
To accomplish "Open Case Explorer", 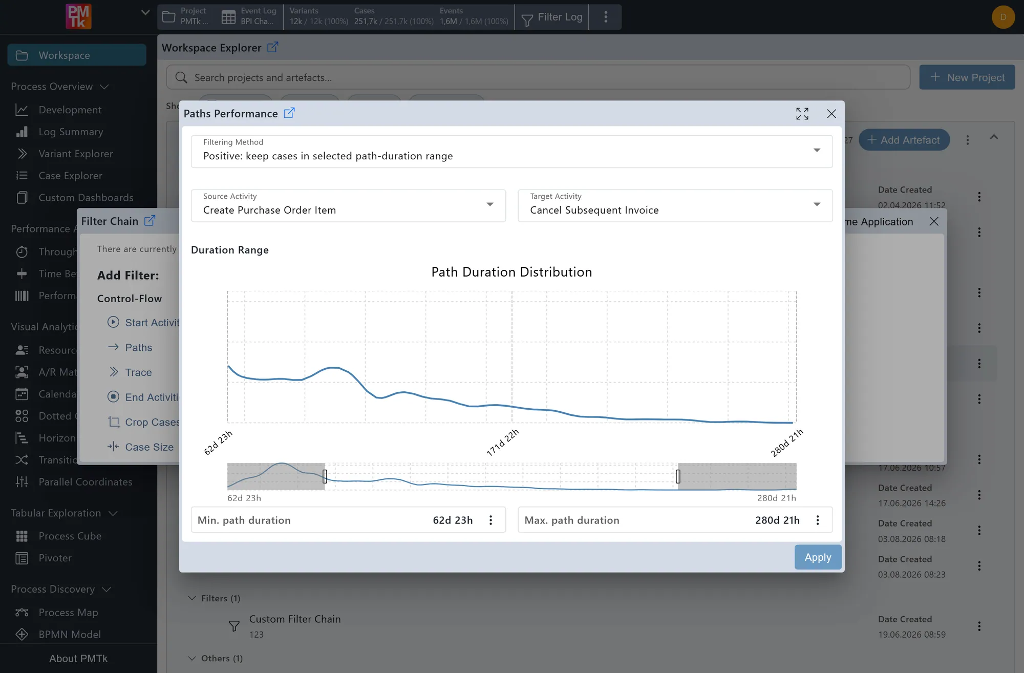I will [70, 176].
